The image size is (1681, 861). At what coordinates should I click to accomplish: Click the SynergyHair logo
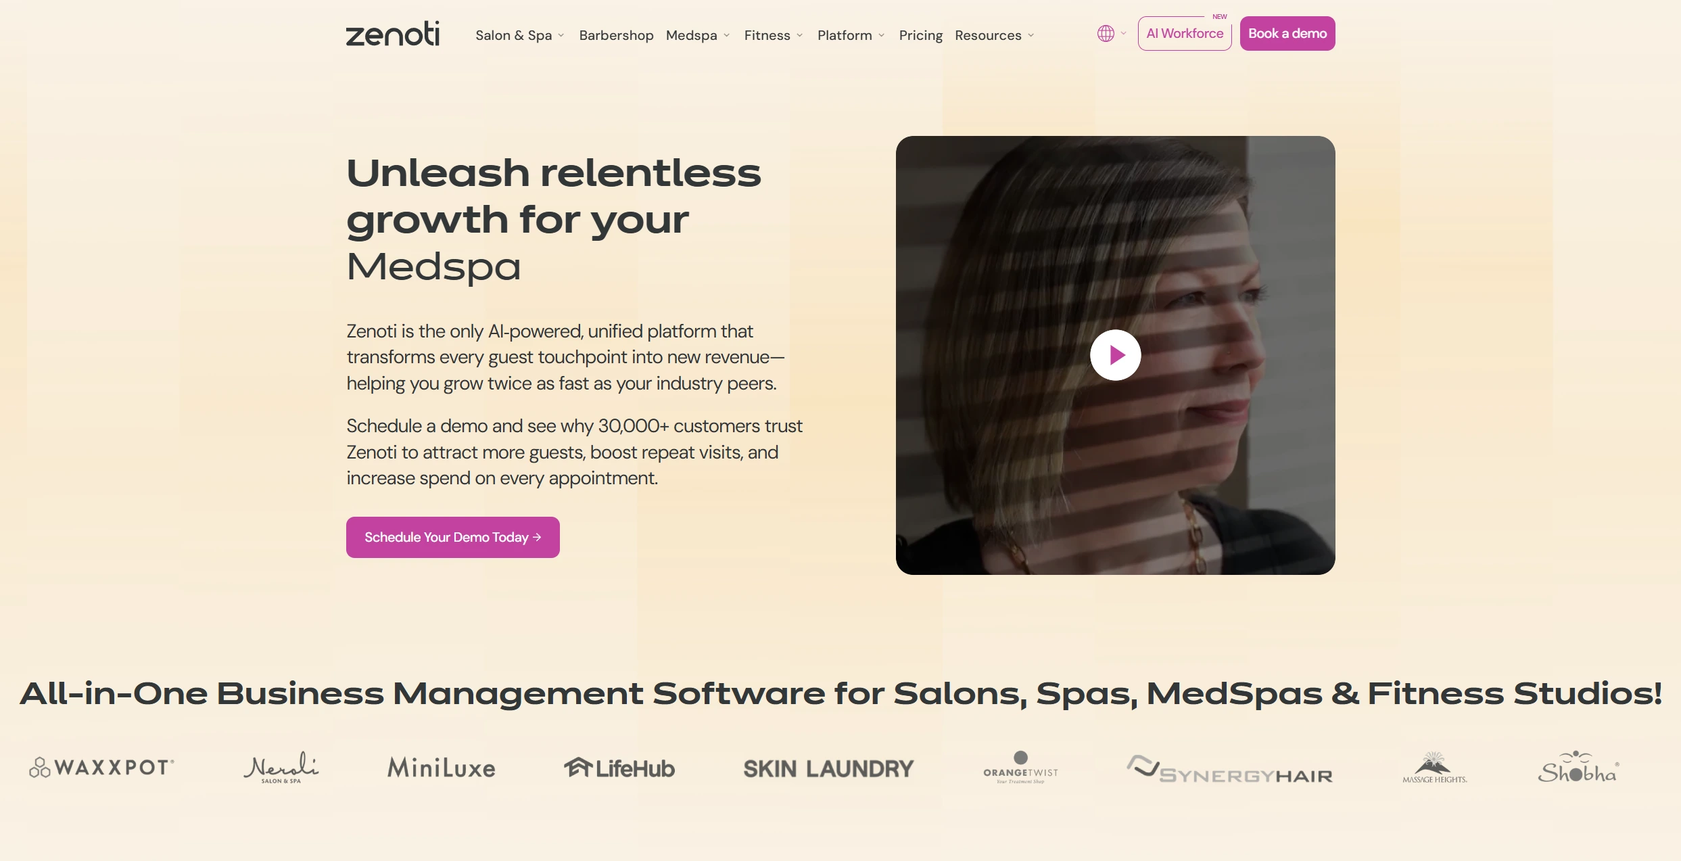coord(1229,770)
